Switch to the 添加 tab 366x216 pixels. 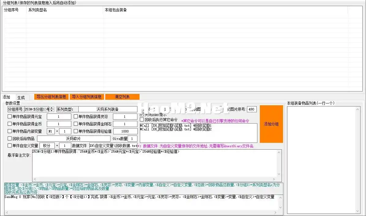point(6,97)
